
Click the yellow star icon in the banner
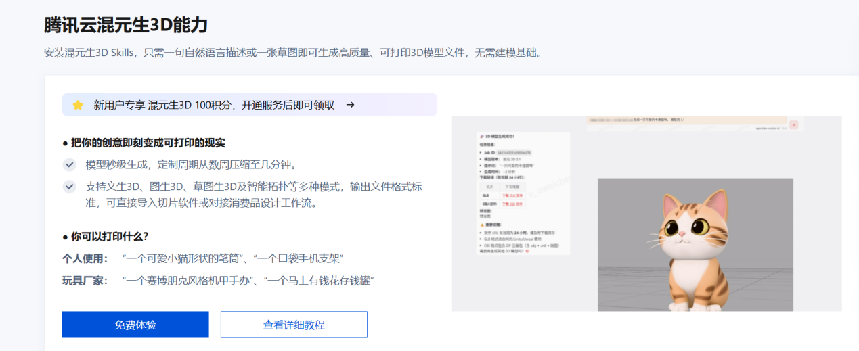78,105
